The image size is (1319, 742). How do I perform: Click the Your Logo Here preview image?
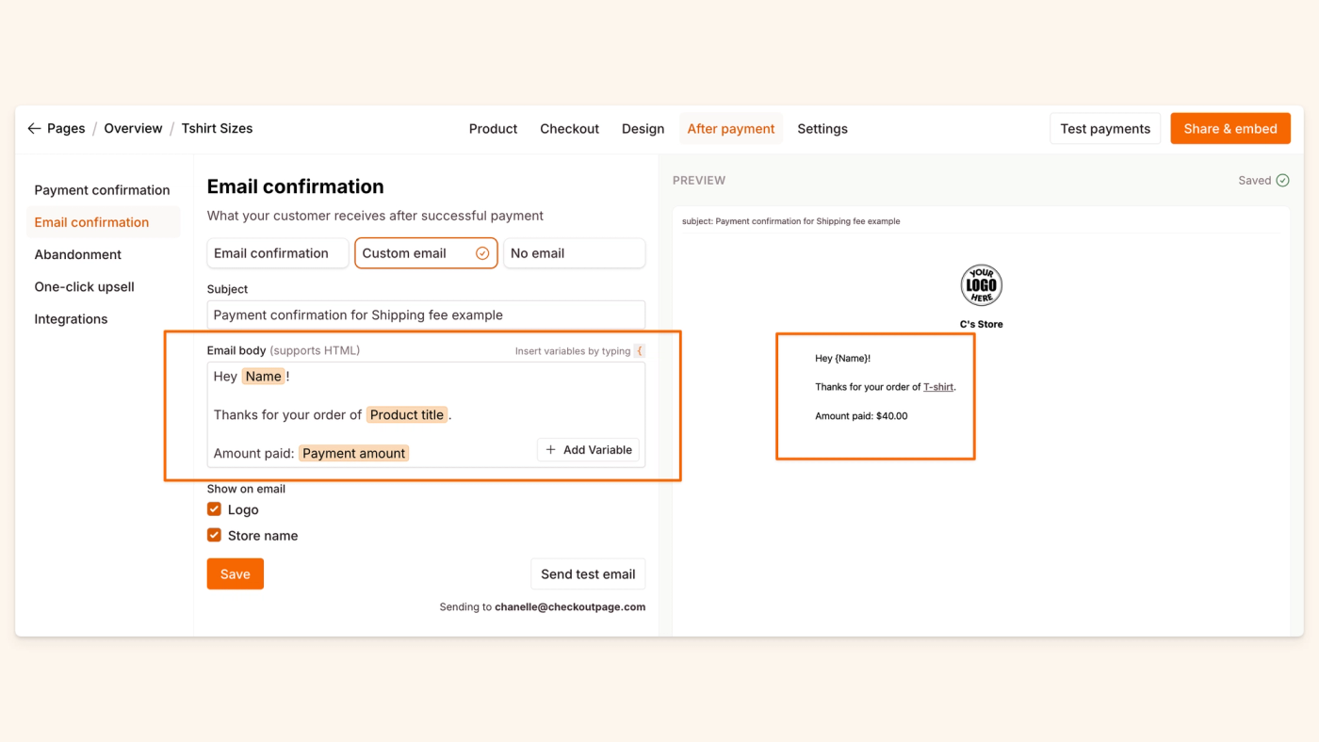click(981, 285)
